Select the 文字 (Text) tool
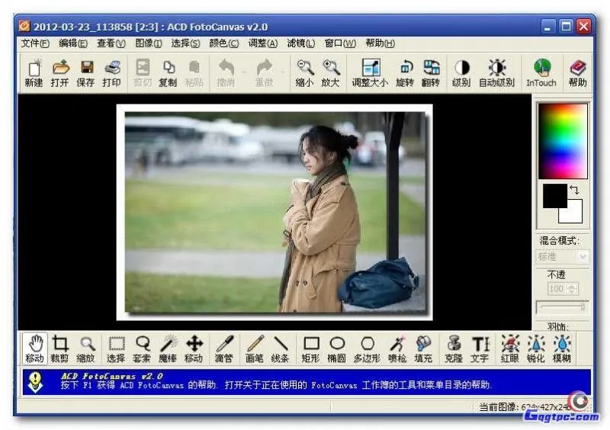 (x=480, y=348)
